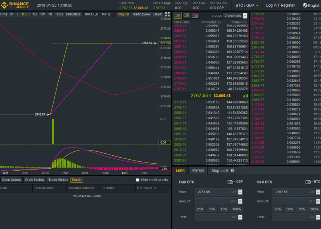This screenshot has width=321, height=229.
Task: Click English language selector
Action: [x=311, y=5]
